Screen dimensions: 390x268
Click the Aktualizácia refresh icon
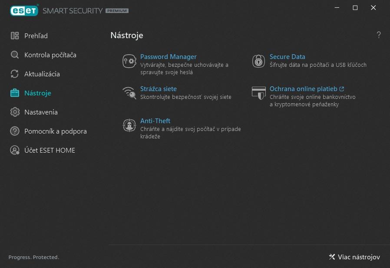(15, 74)
